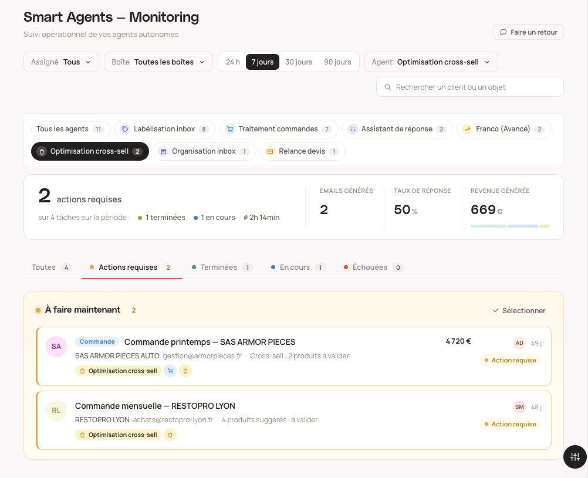This screenshot has height=478, width=588.
Task: Click the Organisation inbox archive icon
Action: pos(163,151)
